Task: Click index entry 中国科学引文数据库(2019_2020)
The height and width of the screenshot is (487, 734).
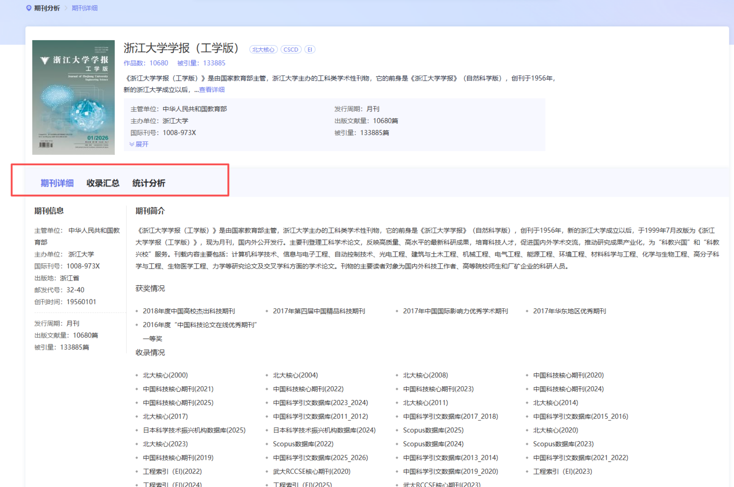Action: [451, 472]
